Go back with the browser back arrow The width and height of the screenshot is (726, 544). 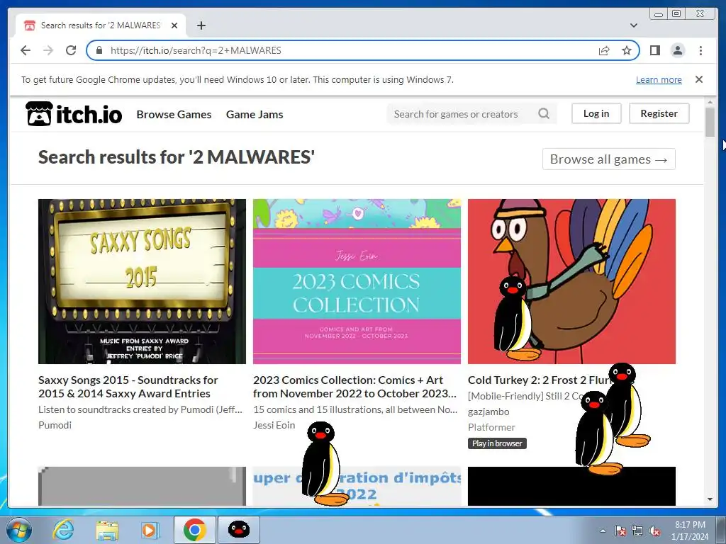pos(26,50)
